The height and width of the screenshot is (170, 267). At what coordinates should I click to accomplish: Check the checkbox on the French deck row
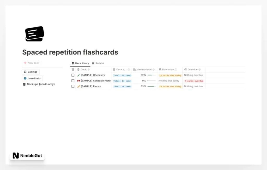pos(73,86)
